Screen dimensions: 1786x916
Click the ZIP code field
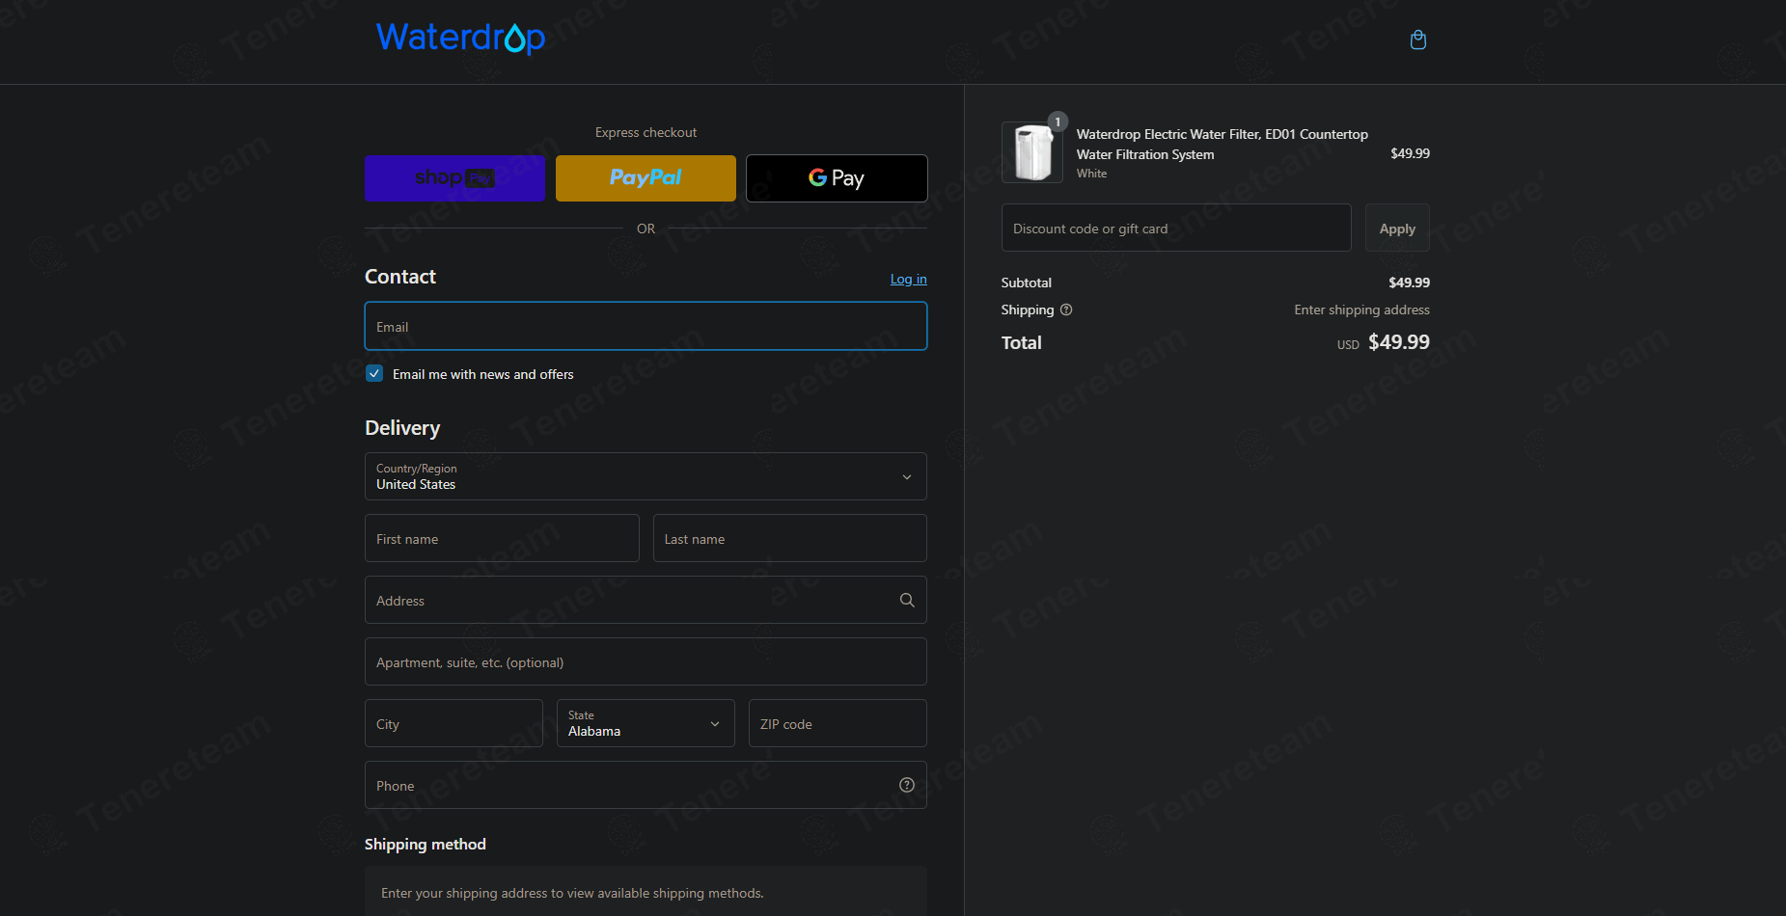[838, 723]
